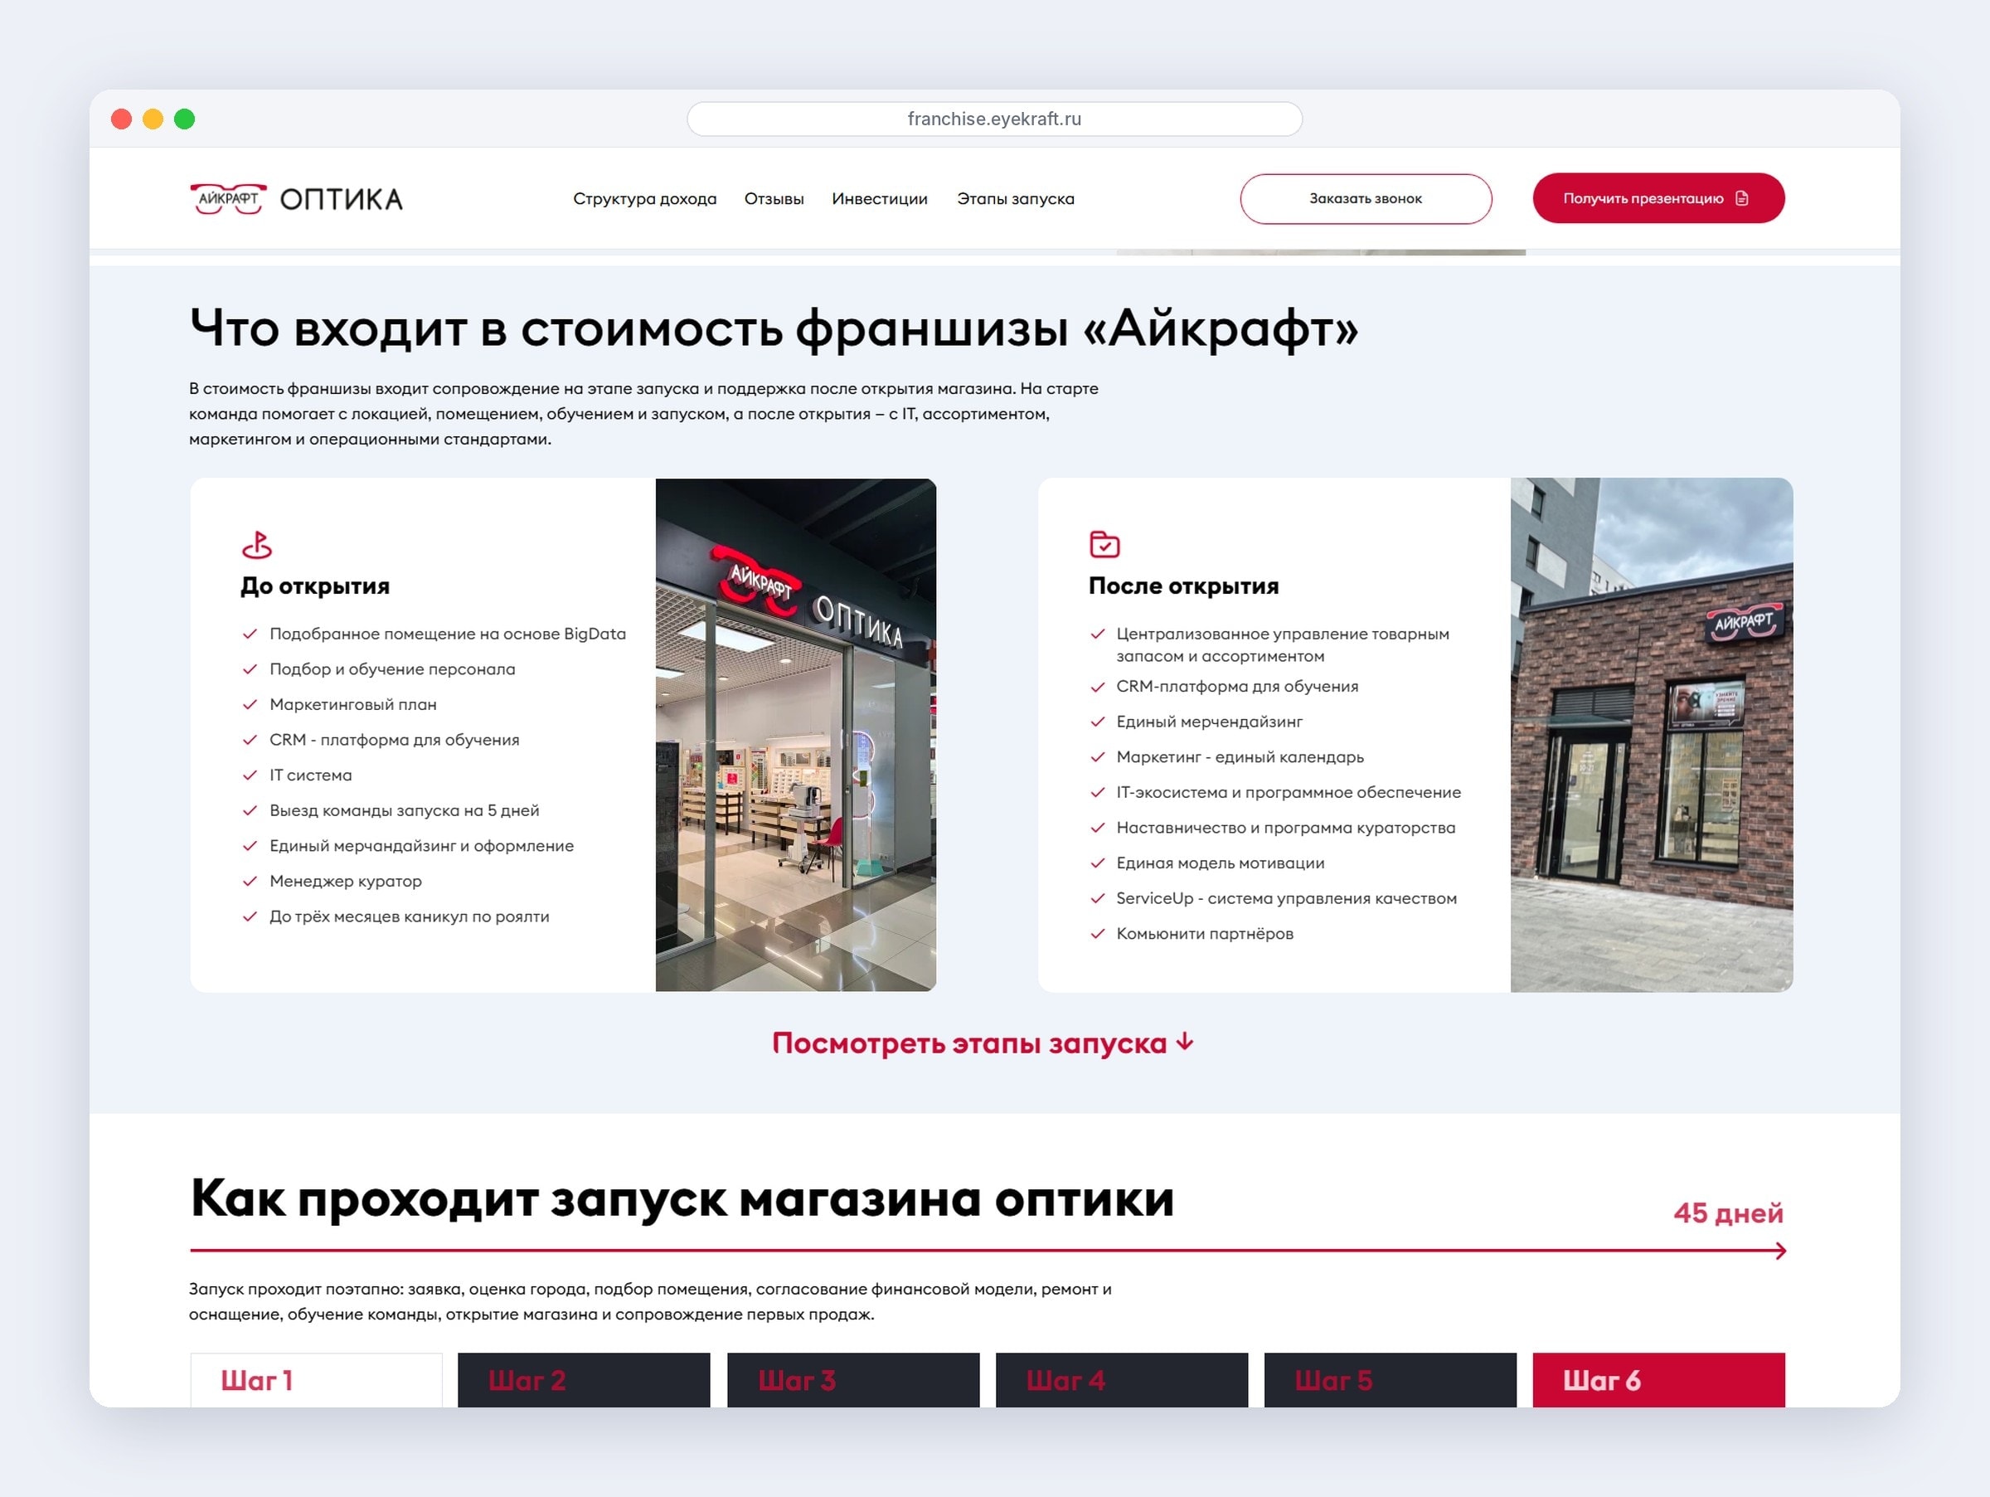The width and height of the screenshot is (1990, 1497).
Task: Click checkmark beside IT система
Action: [x=250, y=775]
